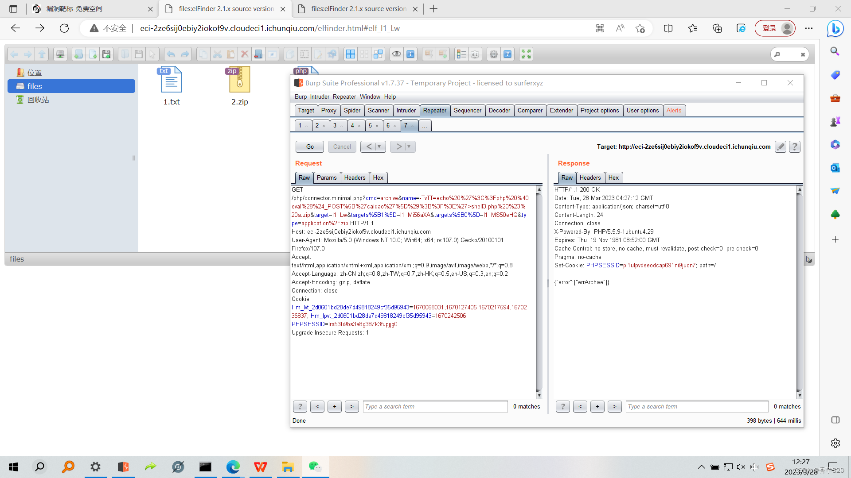Open request Params tab
The width and height of the screenshot is (851, 478).
tap(327, 178)
